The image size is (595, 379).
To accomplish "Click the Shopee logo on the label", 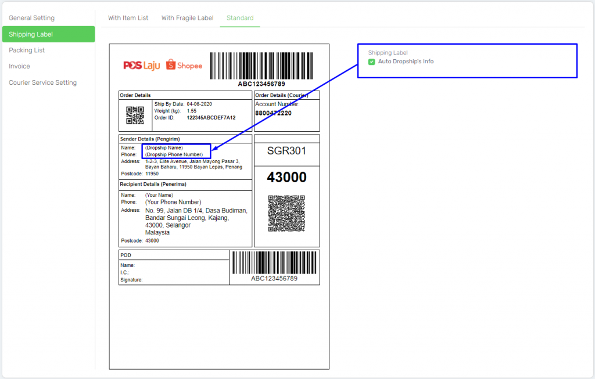I will (x=184, y=65).
